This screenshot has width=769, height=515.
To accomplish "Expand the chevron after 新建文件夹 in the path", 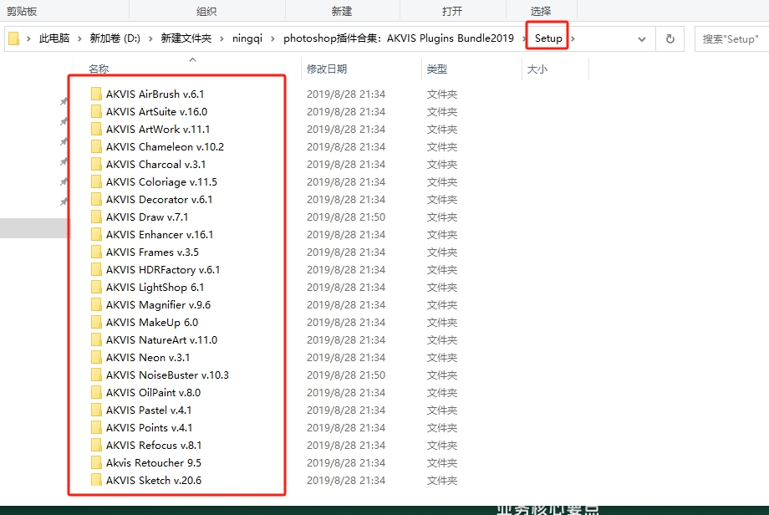I will [x=222, y=38].
